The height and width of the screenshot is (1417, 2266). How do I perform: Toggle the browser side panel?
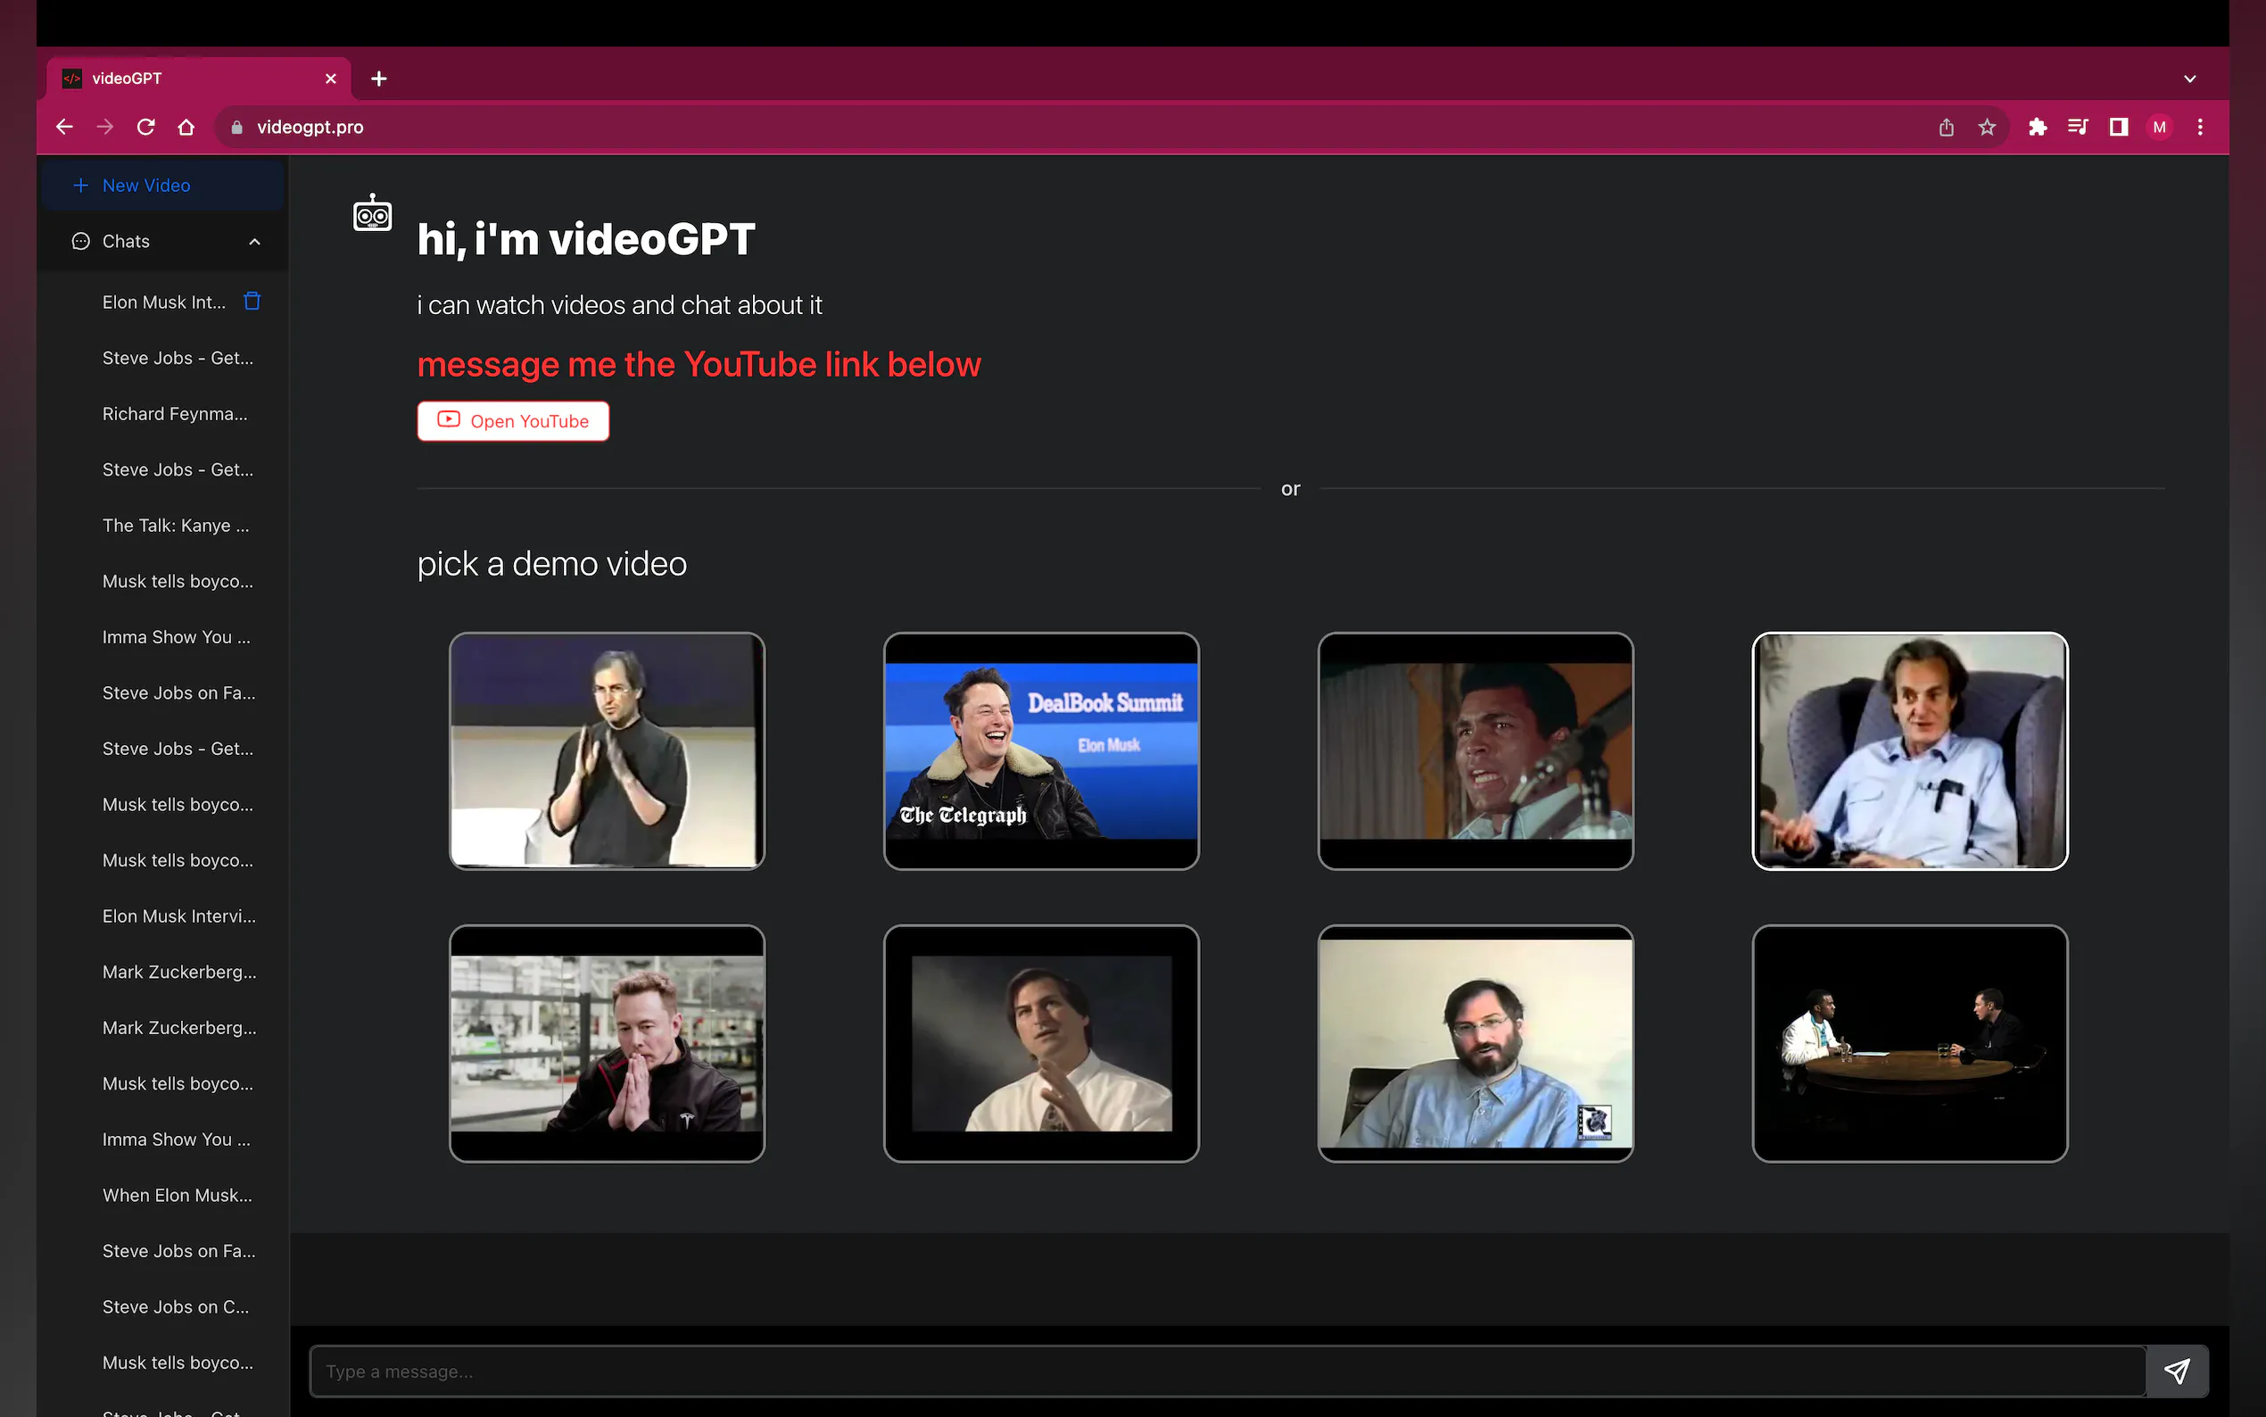point(2118,128)
